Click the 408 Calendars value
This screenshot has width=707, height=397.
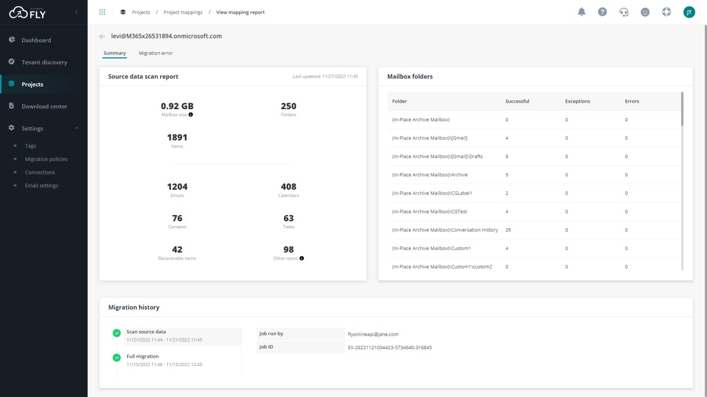pyautogui.click(x=288, y=187)
